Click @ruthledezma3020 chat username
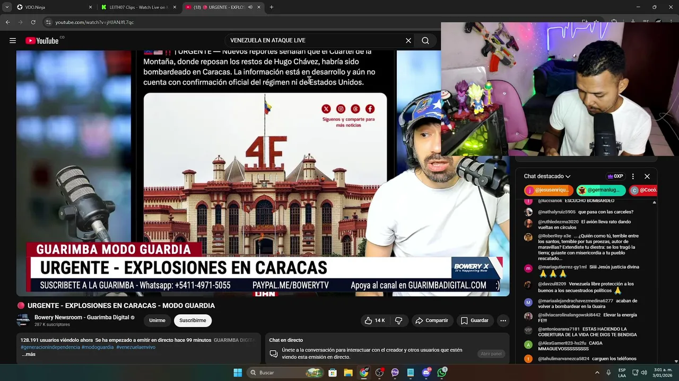 click(558, 222)
